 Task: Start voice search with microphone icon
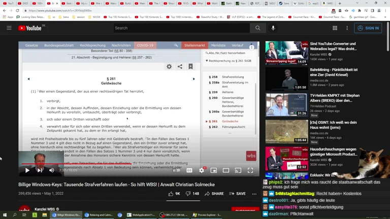pyautogui.click(x=273, y=28)
